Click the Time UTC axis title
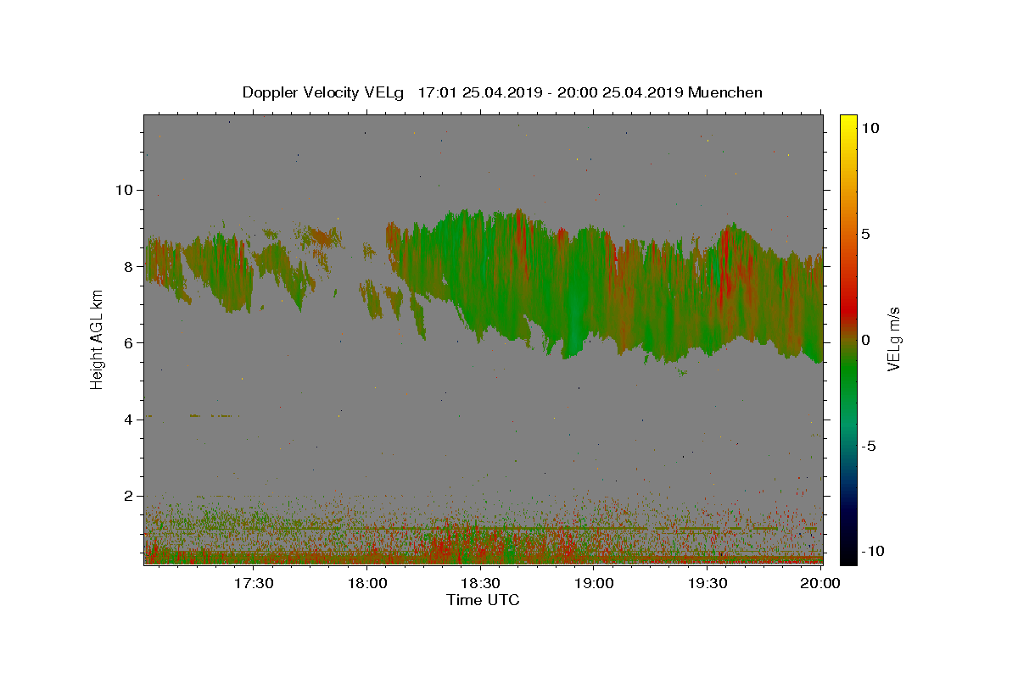 [x=483, y=600]
